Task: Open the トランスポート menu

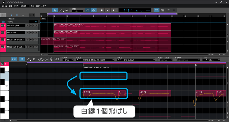Action: click(24, 6)
